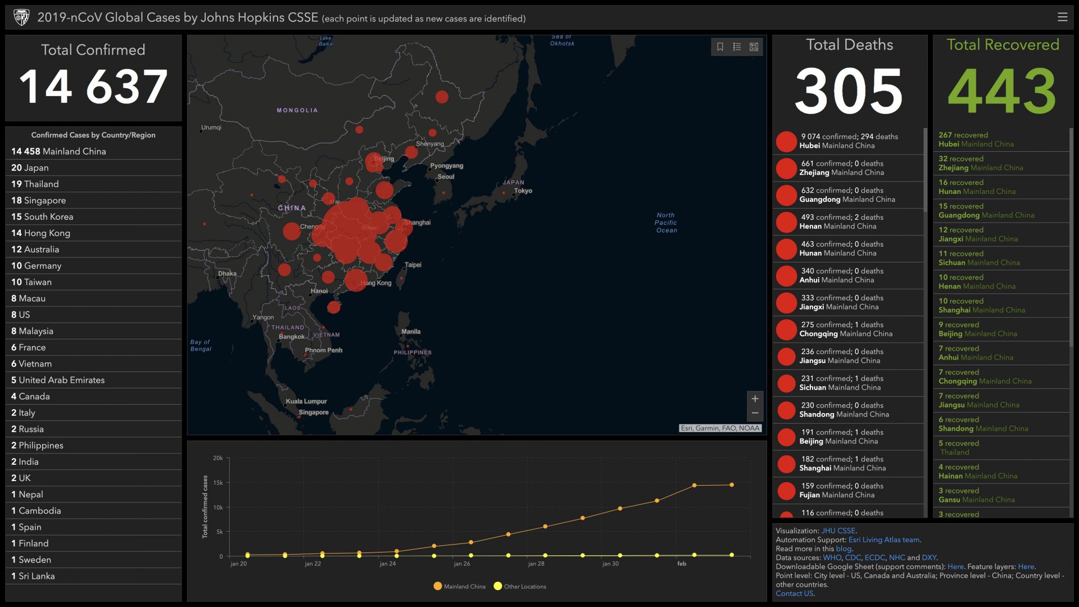Screen dimensions: 1079x607
Task: Click the red circle beside Shandong deaths entry
Action: click(x=786, y=410)
